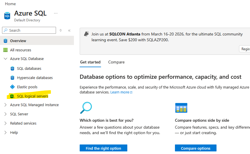Click the Elastic pools icon
Image resolution: width=250 pixels, height=154 pixels.
[x=12, y=87]
